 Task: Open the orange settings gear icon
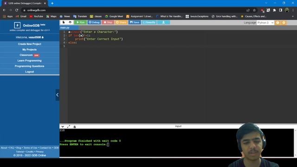(284, 23)
